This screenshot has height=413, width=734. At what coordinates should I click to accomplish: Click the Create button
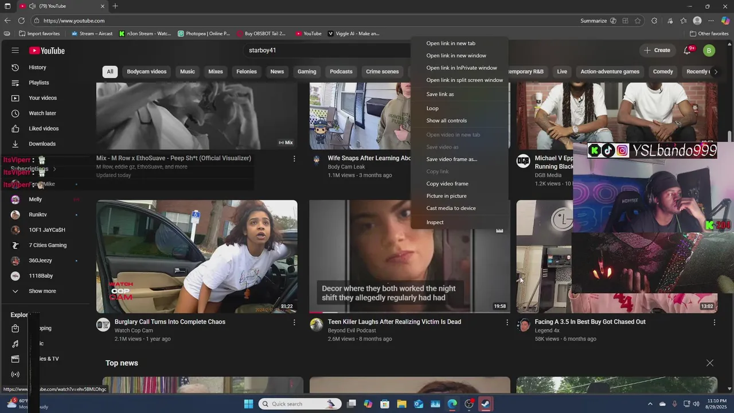657,50
